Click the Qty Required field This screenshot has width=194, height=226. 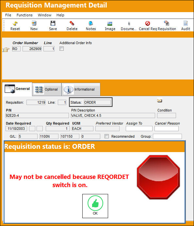click(58, 129)
